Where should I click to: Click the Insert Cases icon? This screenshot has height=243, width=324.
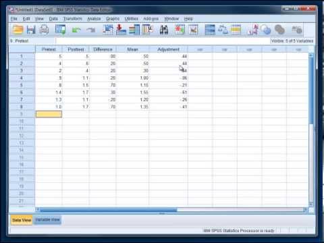tap(180, 30)
